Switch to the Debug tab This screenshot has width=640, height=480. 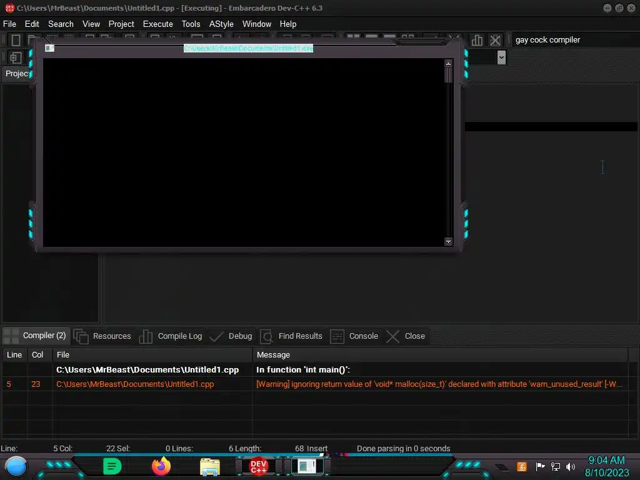(x=231, y=336)
